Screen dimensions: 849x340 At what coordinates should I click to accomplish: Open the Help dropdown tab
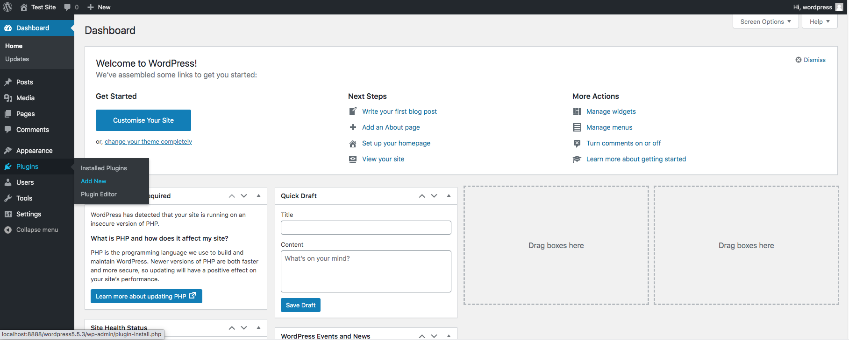click(820, 21)
